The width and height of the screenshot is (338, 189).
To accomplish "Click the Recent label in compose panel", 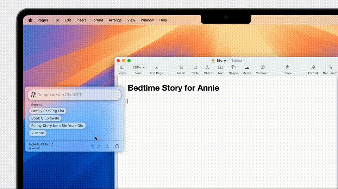I will pyautogui.click(x=36, y=104).
